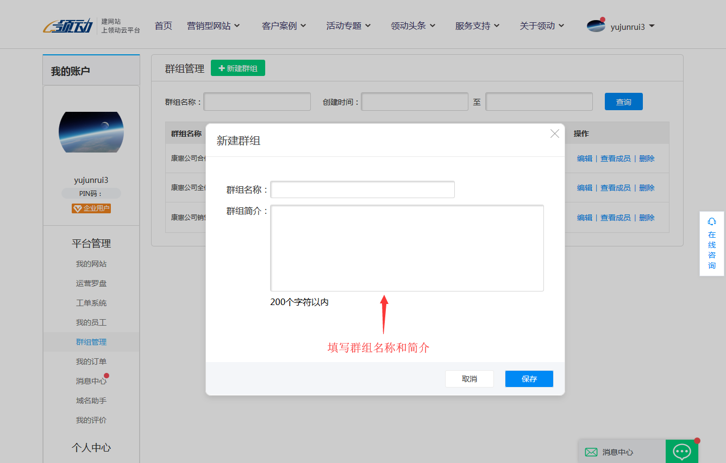Open 查看成员 for 康惠公司销售 group
Image resolution: width=726 pixels, height=463 pixels.
(x=616, y=217)
